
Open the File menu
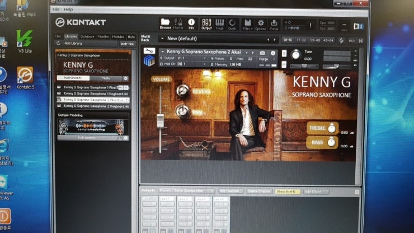click(x=56, y=10)
